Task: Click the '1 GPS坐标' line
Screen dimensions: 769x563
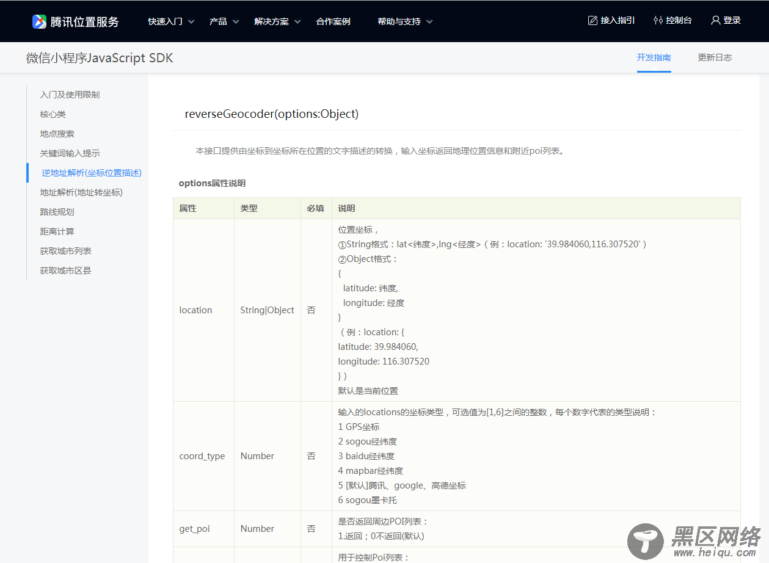Action: (x=359, y=427)
